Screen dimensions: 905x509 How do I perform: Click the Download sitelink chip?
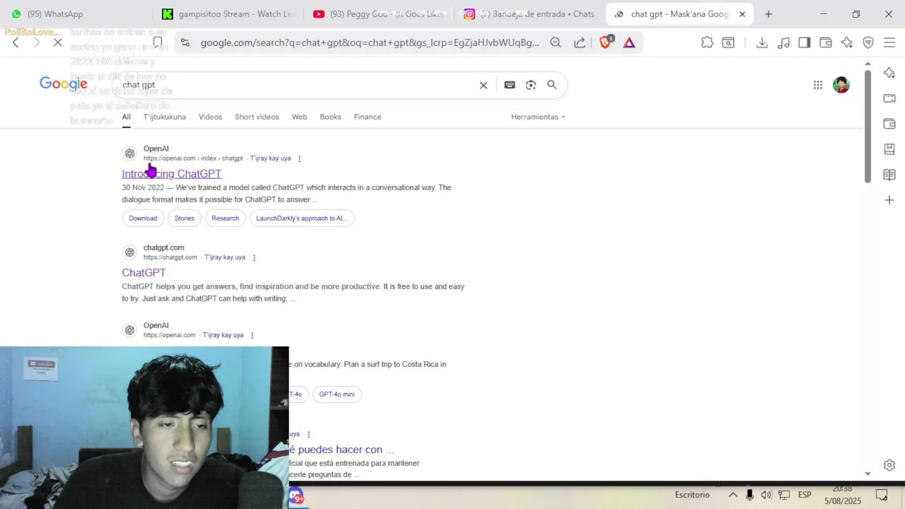coord(143,218)
